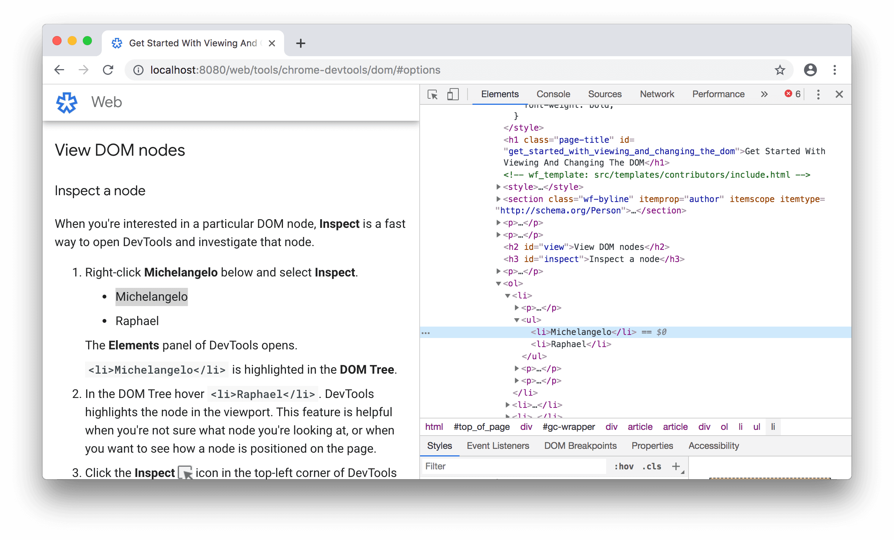Toggle the :hov pseudo-class filter
This screenshot has width=894, height=540.
(610, 467)
